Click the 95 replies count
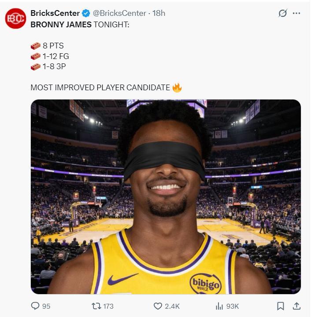Viewport: 311px width, 317px height. pos(46,306)
